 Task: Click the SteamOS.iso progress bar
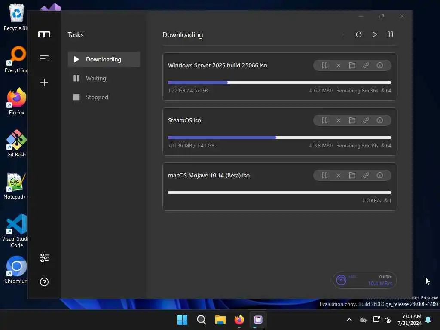[x=279, y=137]
